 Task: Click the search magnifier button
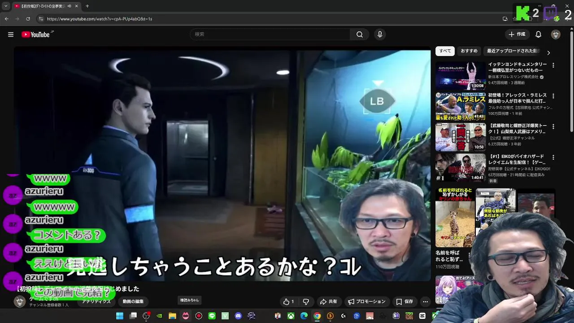point(360,35)
